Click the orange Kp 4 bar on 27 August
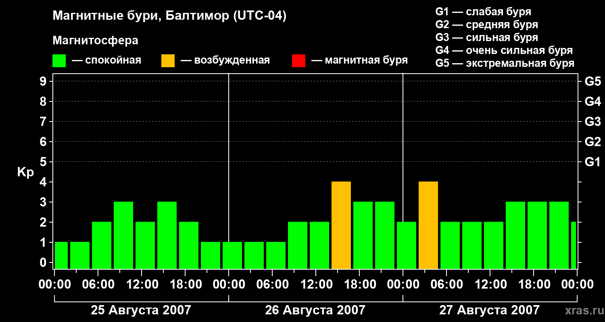The width and height of the screenshot is (605, 322). pos(428,225)
